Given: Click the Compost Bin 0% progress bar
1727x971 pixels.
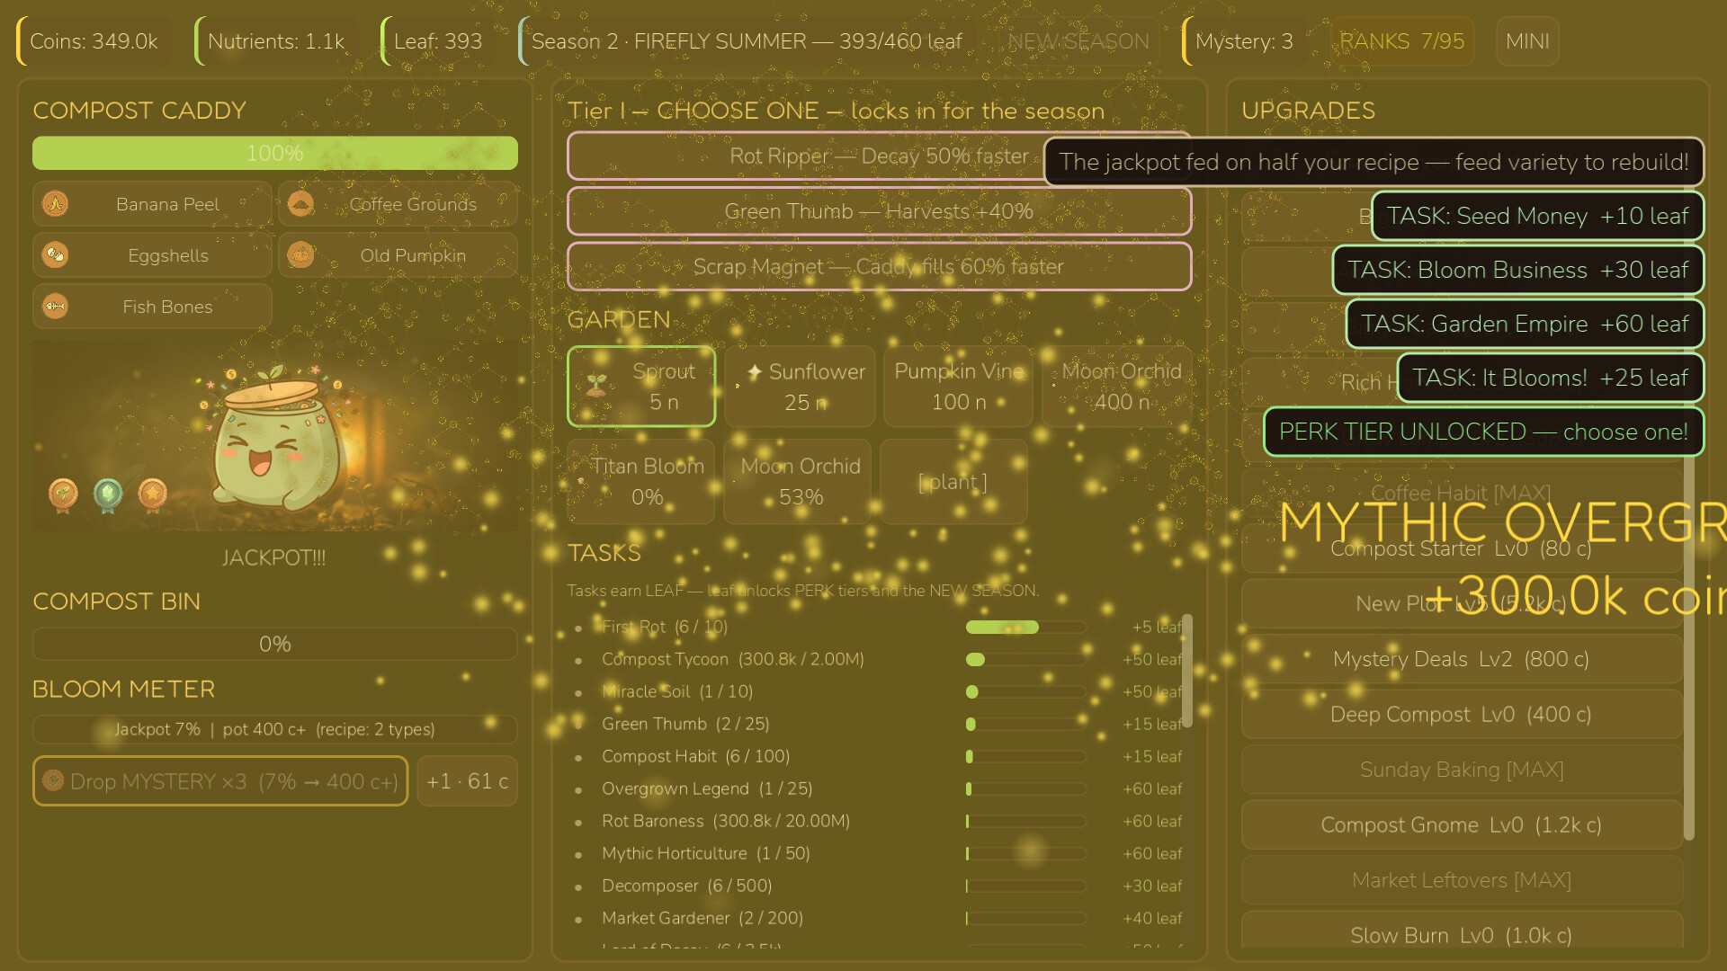Looking at the screenshot, I should (275, 644).
